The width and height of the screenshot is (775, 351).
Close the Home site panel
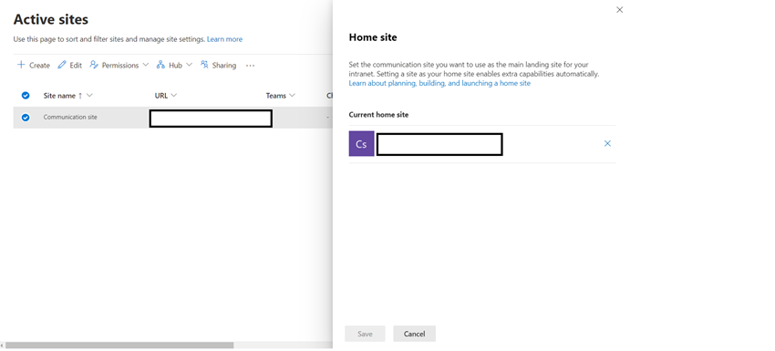point(620,10)
